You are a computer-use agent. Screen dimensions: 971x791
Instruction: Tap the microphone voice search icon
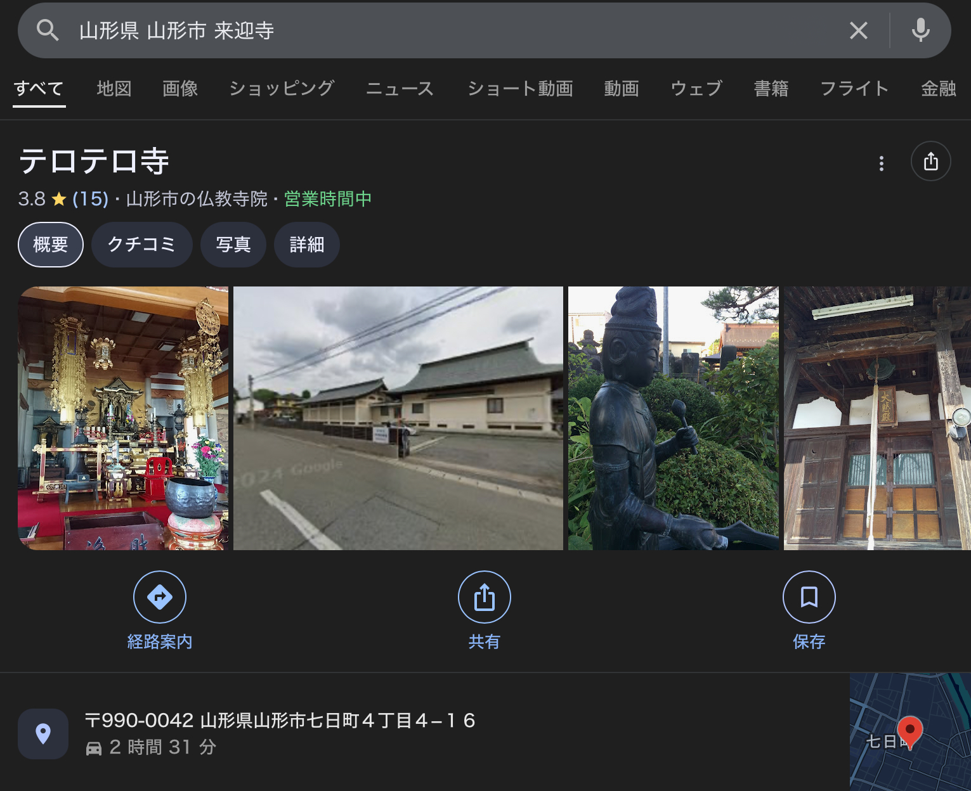coord(920,30)
